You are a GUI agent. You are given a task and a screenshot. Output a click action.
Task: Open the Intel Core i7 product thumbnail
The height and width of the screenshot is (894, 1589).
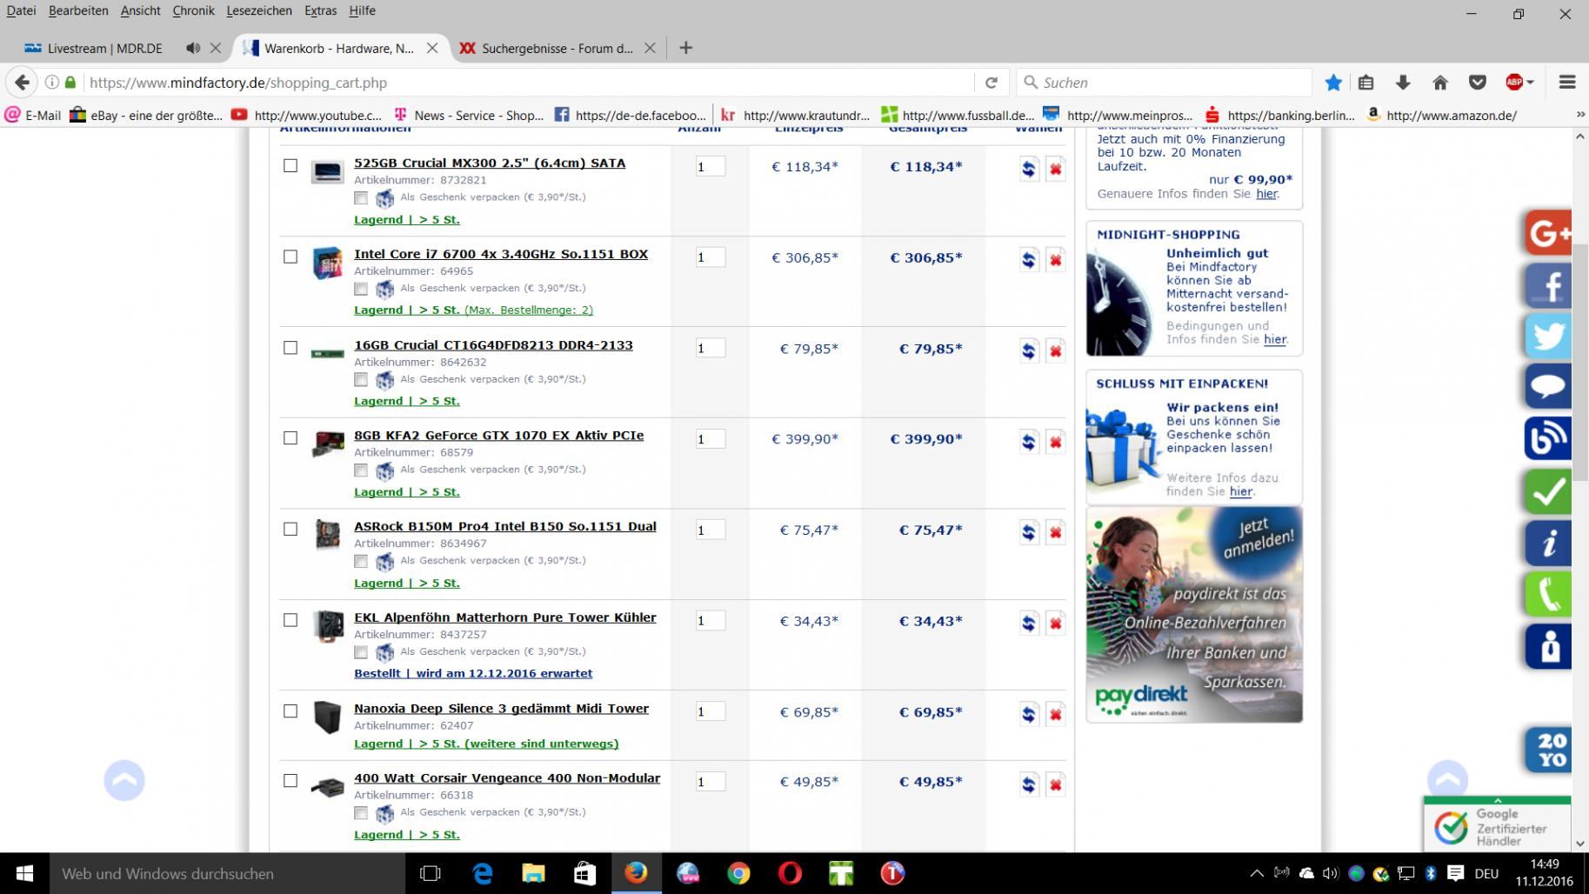(327, 263)
